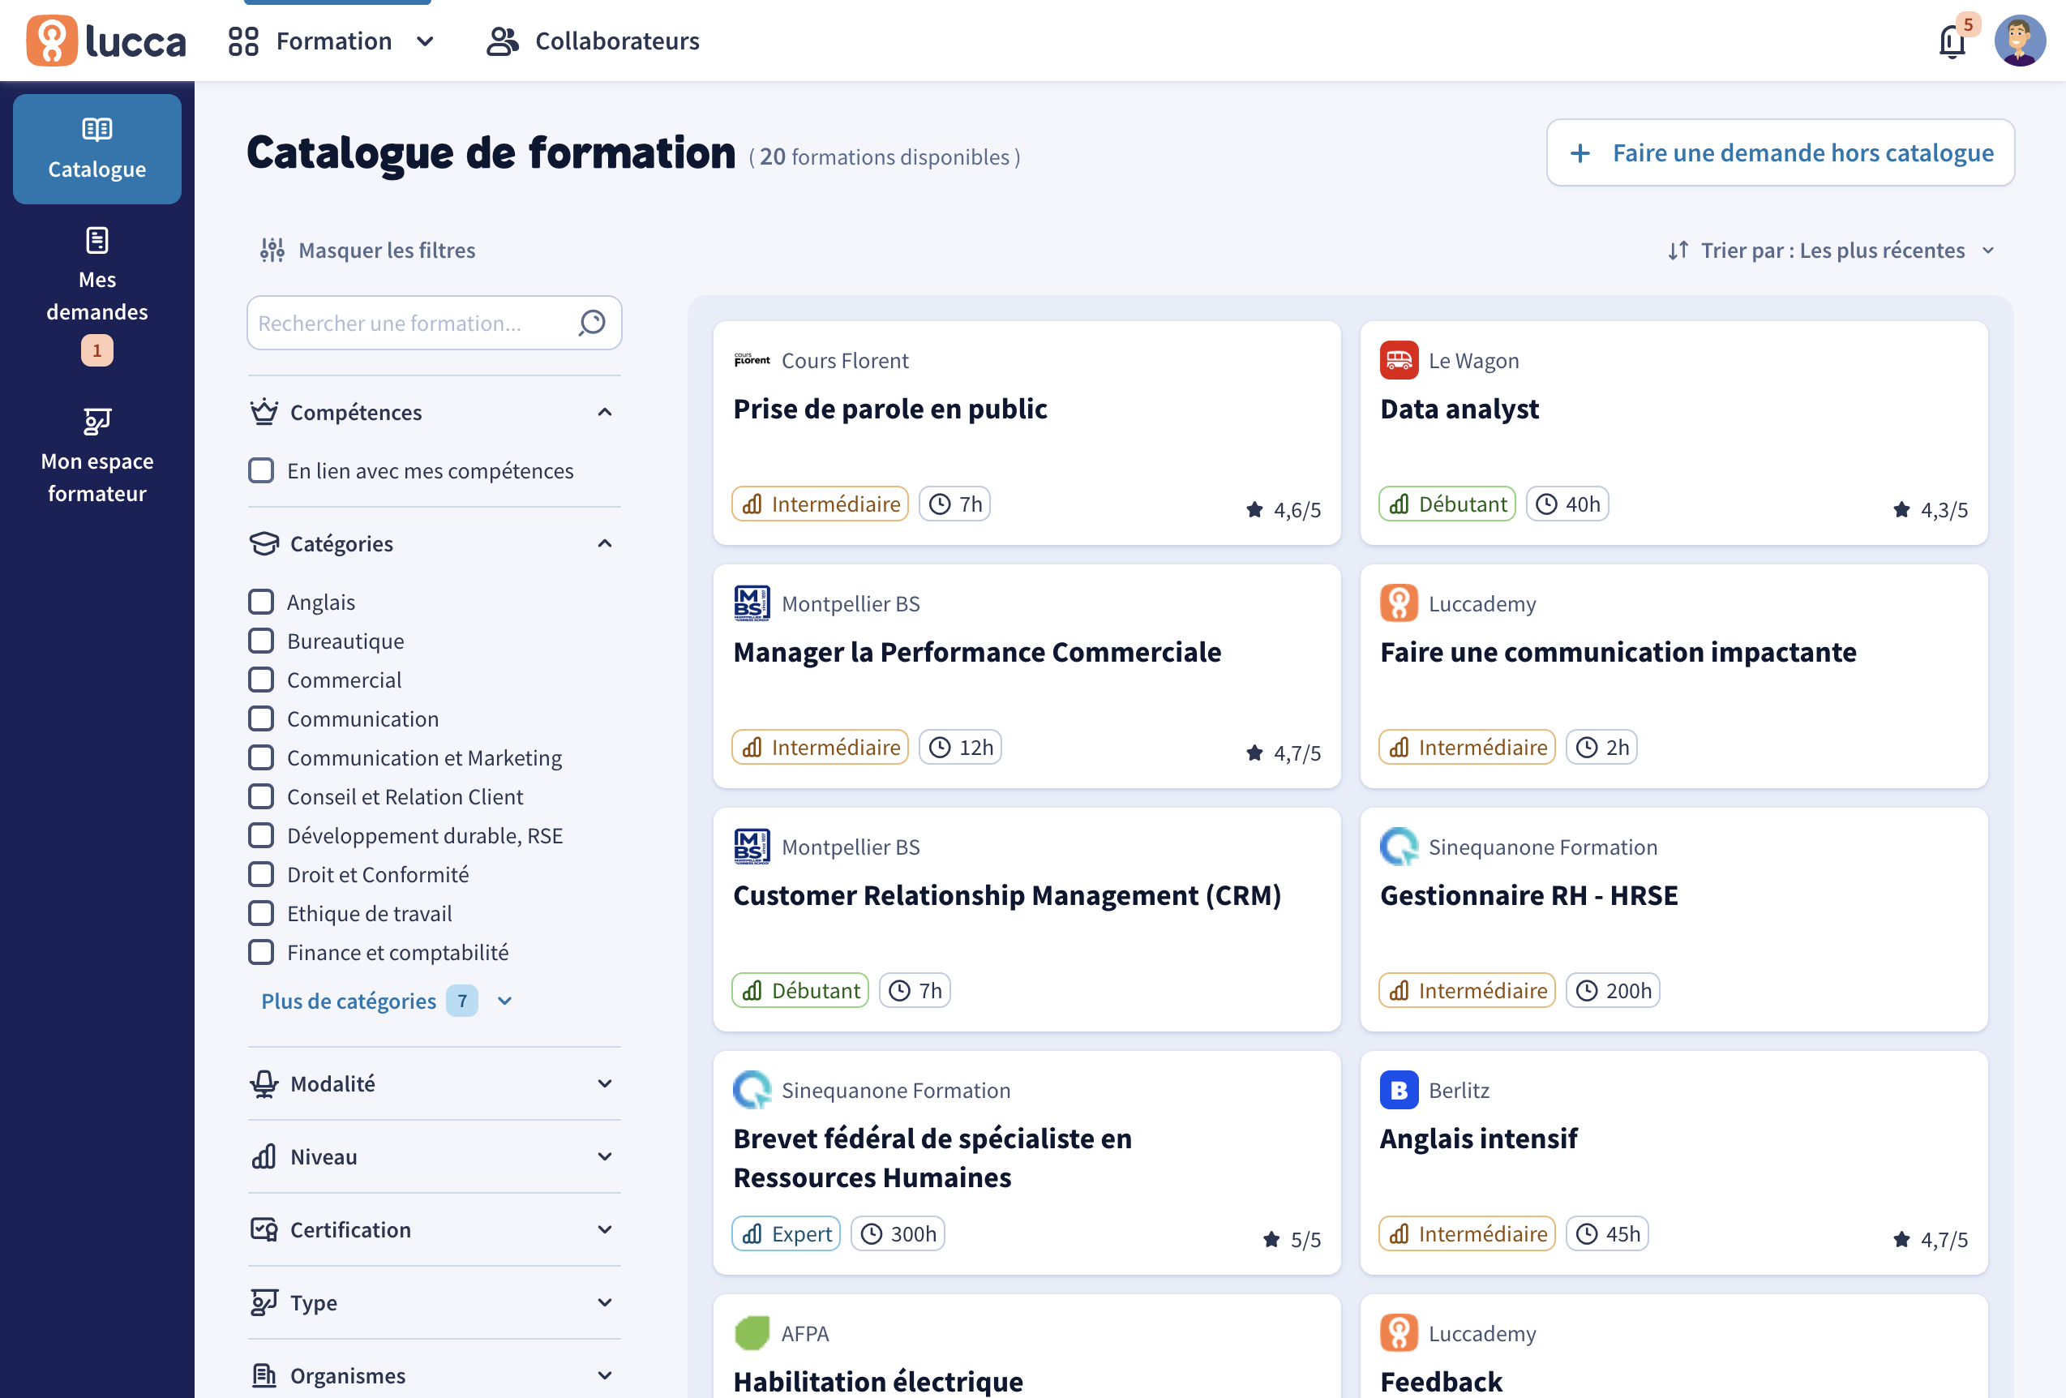The width and height of the screenshot is (2066, 1398).
Task: Enable the Anglais category checkbox
Action: coord(260,602)
